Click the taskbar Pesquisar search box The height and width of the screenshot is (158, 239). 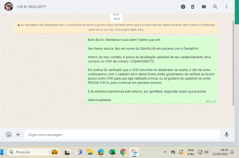tap(34, 152)
